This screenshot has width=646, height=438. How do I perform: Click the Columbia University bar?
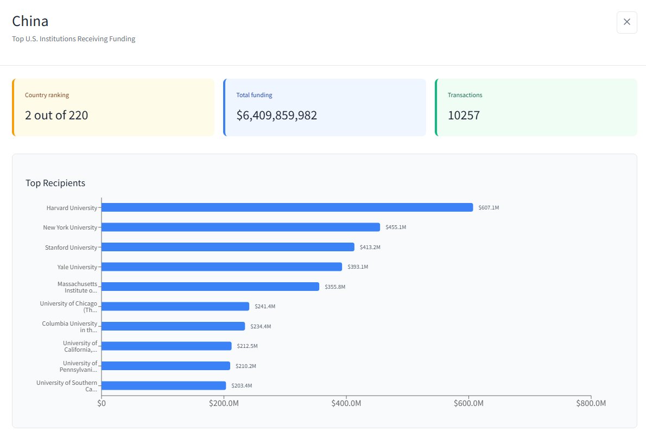173,326
